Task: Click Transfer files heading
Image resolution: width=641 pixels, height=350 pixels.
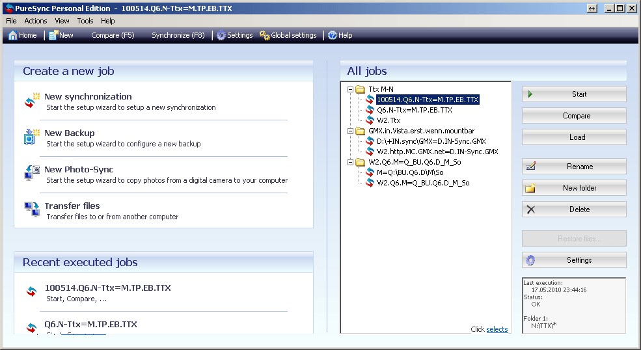Action: pyautogui.click(x=72, y=206)
